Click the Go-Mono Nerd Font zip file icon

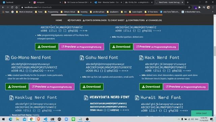[7, 58]
